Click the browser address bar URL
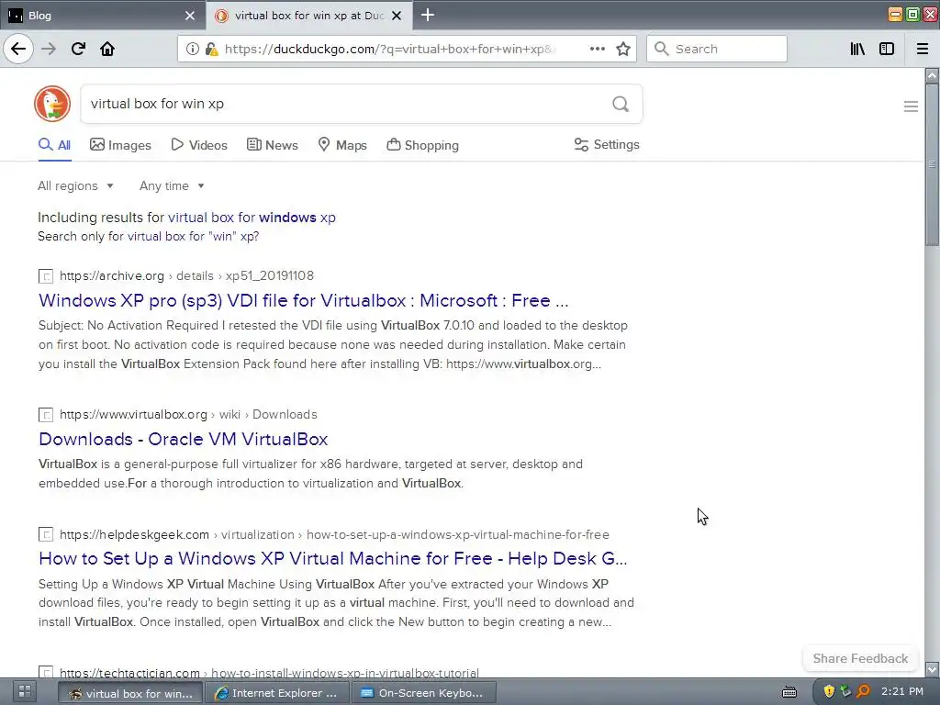 pos(389,49)
